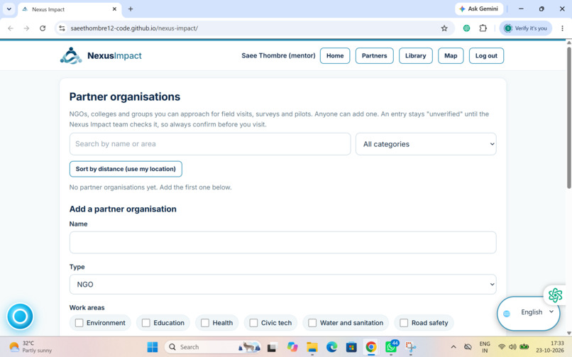This screenshot has width=572, height=357.
Task: Open the Extensions puzzle icon
Action: click(483, 28)
